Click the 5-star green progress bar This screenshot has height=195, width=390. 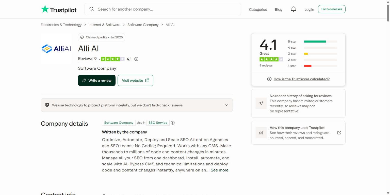click(x=315, y=42)
